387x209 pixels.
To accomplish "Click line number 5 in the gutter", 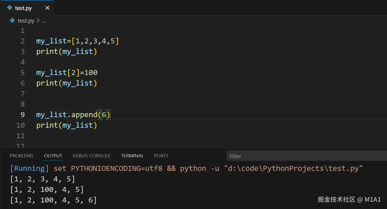I will [x=23, y=73].
